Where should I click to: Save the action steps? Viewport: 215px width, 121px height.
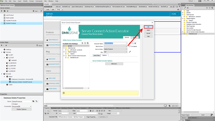(x=39, y=45)
